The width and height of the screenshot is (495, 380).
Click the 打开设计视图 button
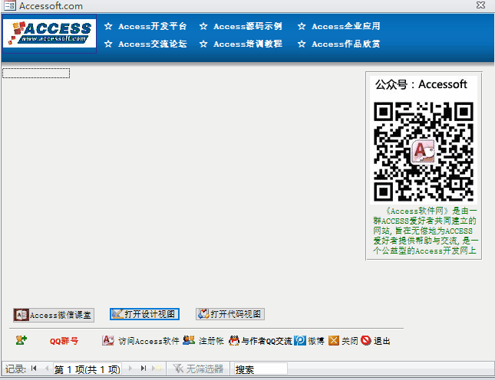pos(144,314)
